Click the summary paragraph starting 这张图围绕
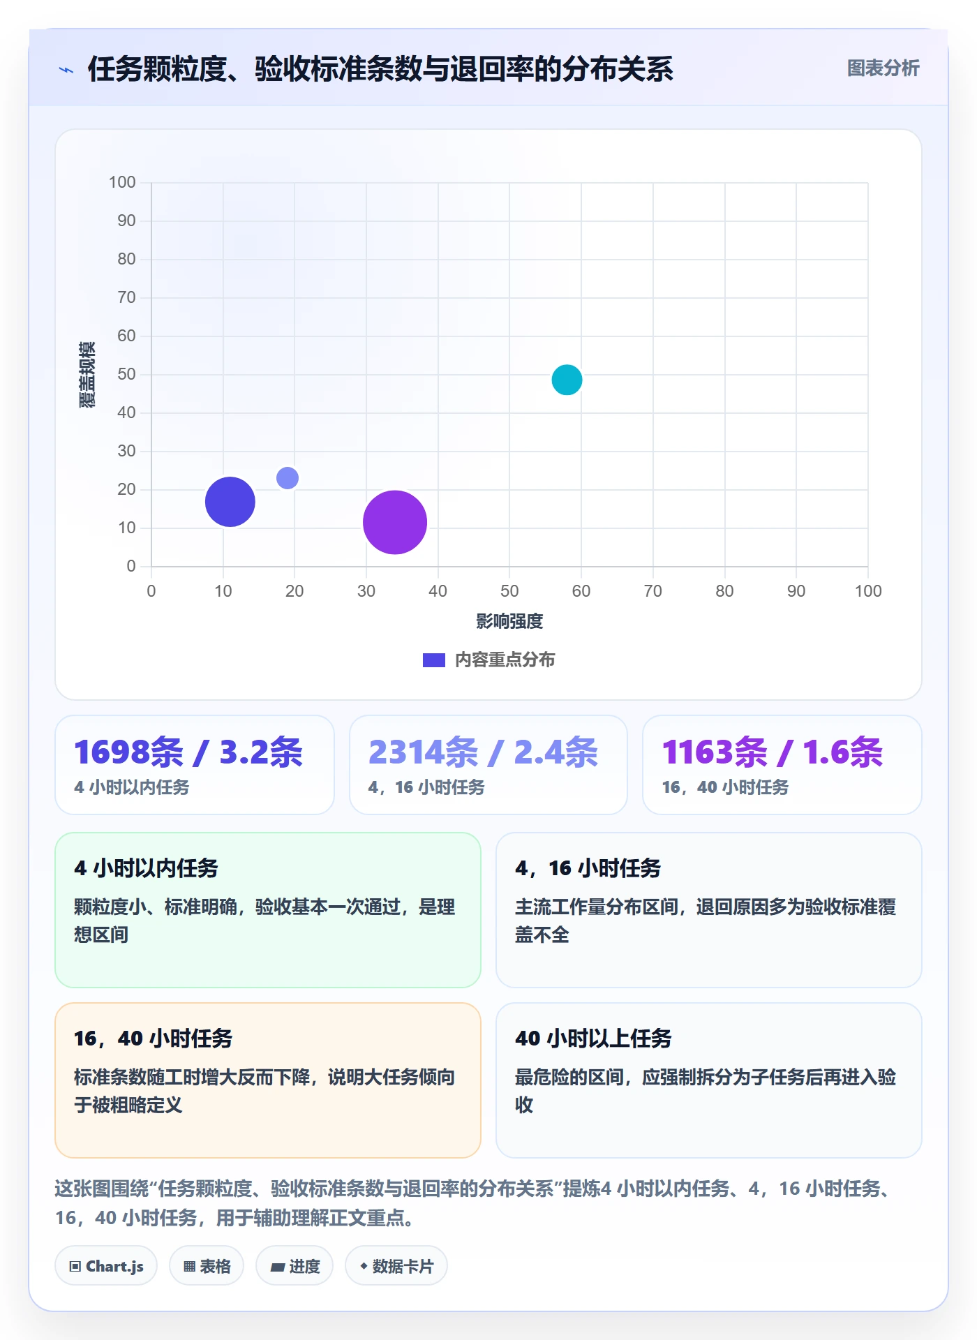This screenshot has width=977, height=1340. (475, 1203)
